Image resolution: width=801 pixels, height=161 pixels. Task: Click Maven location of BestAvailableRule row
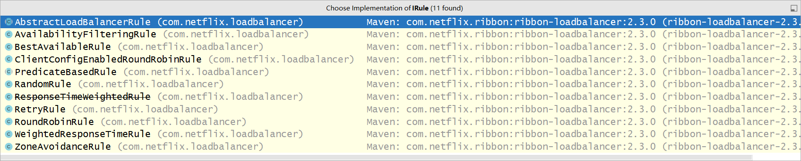click(583, 47)
